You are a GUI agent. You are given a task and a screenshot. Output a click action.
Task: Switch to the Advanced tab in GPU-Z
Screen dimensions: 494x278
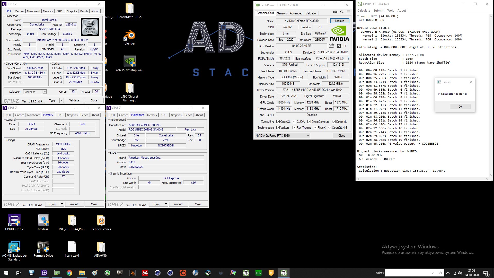click(x=296, y=13)
